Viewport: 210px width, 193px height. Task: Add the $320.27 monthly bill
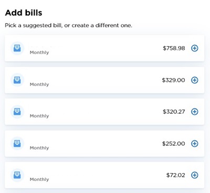(194, 112)
